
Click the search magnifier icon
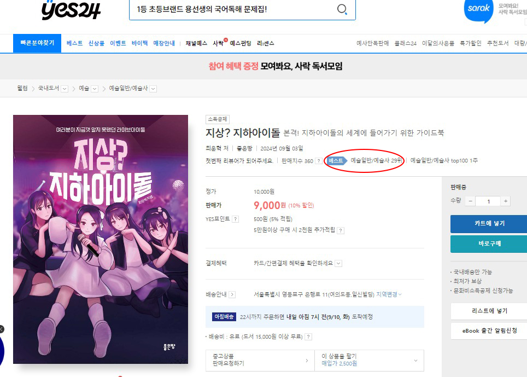click(342, 9)
